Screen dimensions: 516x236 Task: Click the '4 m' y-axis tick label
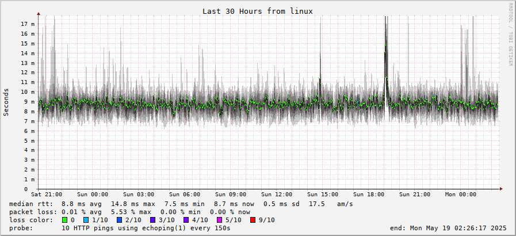pos(29,150)
